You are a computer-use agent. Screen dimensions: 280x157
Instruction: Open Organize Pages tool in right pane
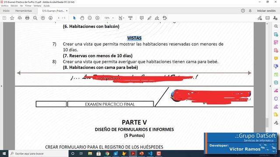[x=276, y=42]
